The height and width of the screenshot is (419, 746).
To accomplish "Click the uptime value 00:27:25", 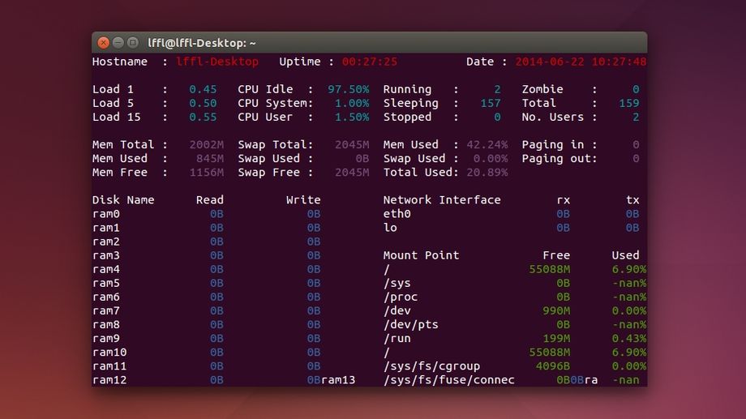I will click(x=369, y=62).
